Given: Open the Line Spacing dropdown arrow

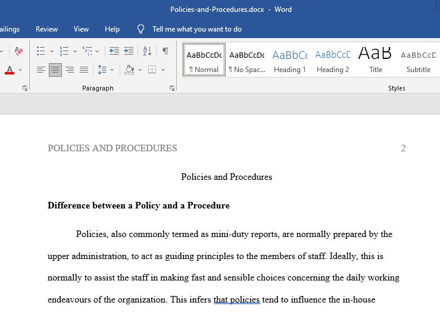Looking at the screenshot, I should [x=112, y=70].
